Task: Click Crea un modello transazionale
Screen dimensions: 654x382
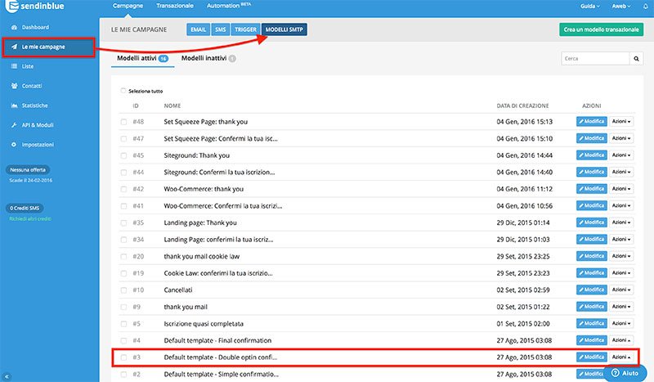Action: 601,29
